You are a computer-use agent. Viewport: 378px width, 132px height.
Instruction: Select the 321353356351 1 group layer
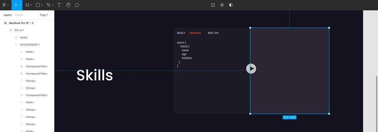30,45
